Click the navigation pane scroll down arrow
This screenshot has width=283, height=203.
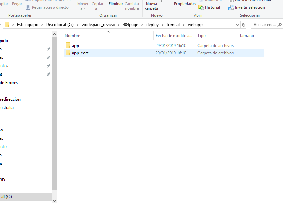pyautogui.click(x=55, y=201)
